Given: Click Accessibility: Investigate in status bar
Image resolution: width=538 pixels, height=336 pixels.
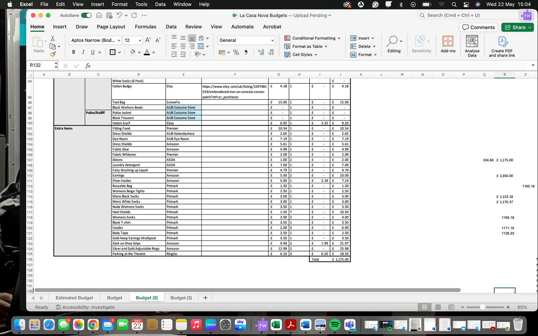Looking at the screenshot, I should tap(85, 307).
